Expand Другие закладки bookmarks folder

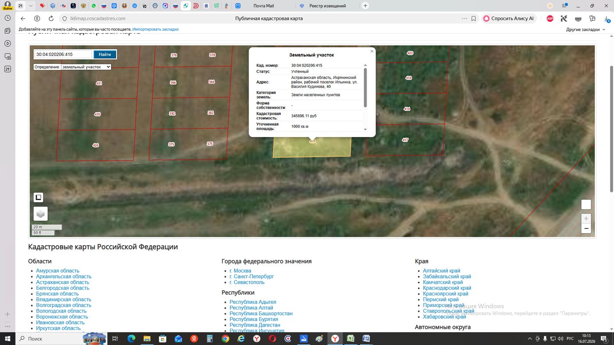(585, 29)
